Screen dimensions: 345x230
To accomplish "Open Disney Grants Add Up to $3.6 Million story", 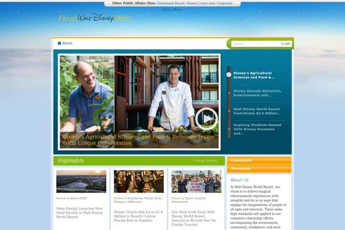I will point(138,216).
